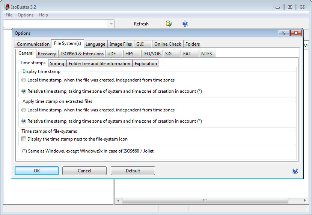This screenshot has width=312, height=215.
Task: Click the Refresh button in toolbar
Action: click(141, 24)
